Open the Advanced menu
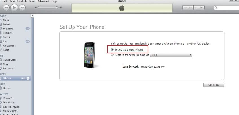Viewport: 239px width, 115px height. 43,1
